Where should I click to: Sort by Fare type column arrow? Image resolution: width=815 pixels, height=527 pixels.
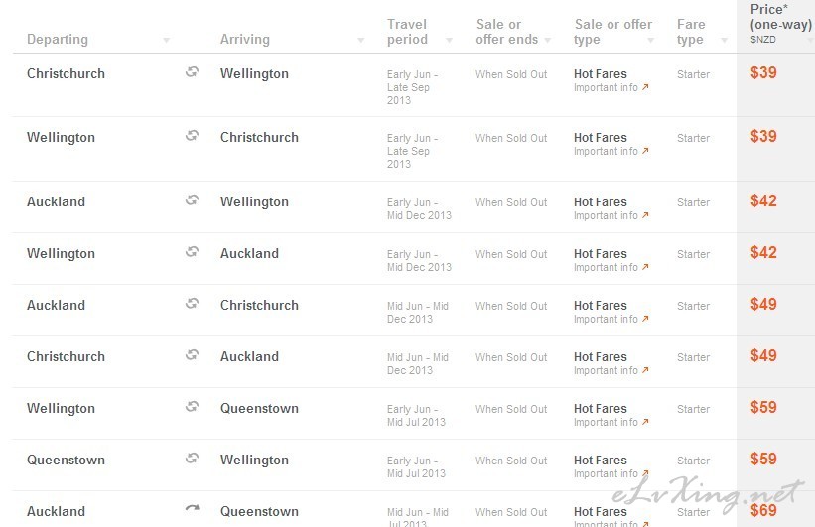(724, 40)
